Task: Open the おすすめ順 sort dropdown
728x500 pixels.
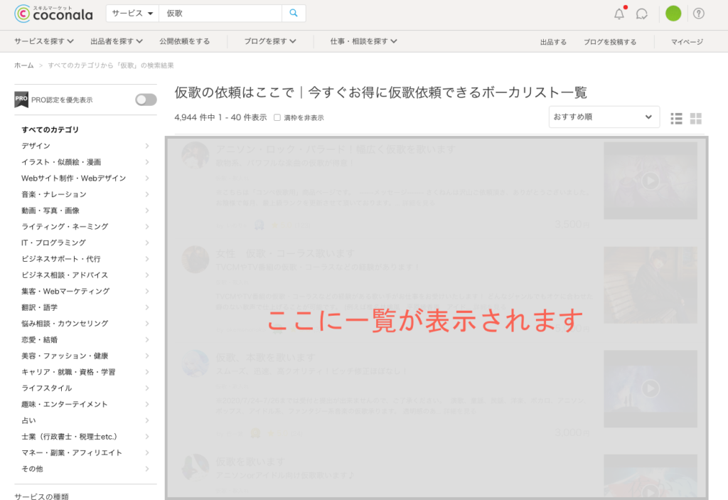Action: [x=604, y=117]
